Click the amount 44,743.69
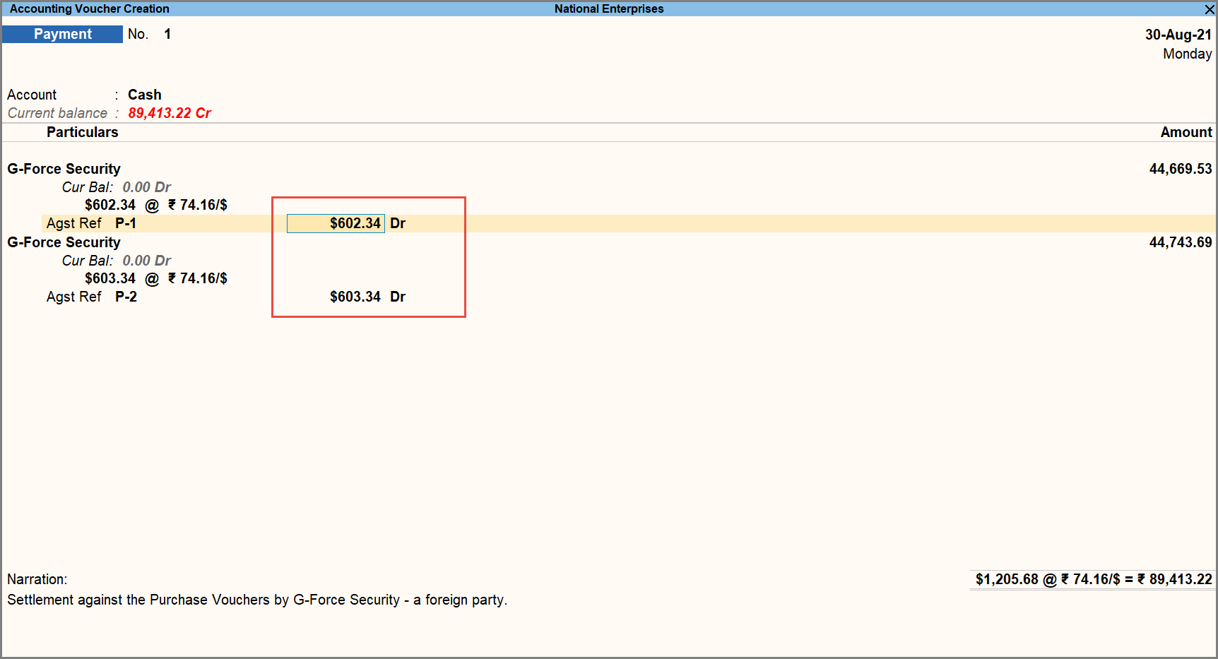 [x=1180, y=242]
